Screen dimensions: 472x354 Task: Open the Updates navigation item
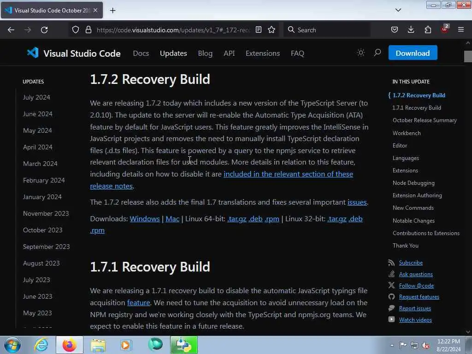pos(173,53)
